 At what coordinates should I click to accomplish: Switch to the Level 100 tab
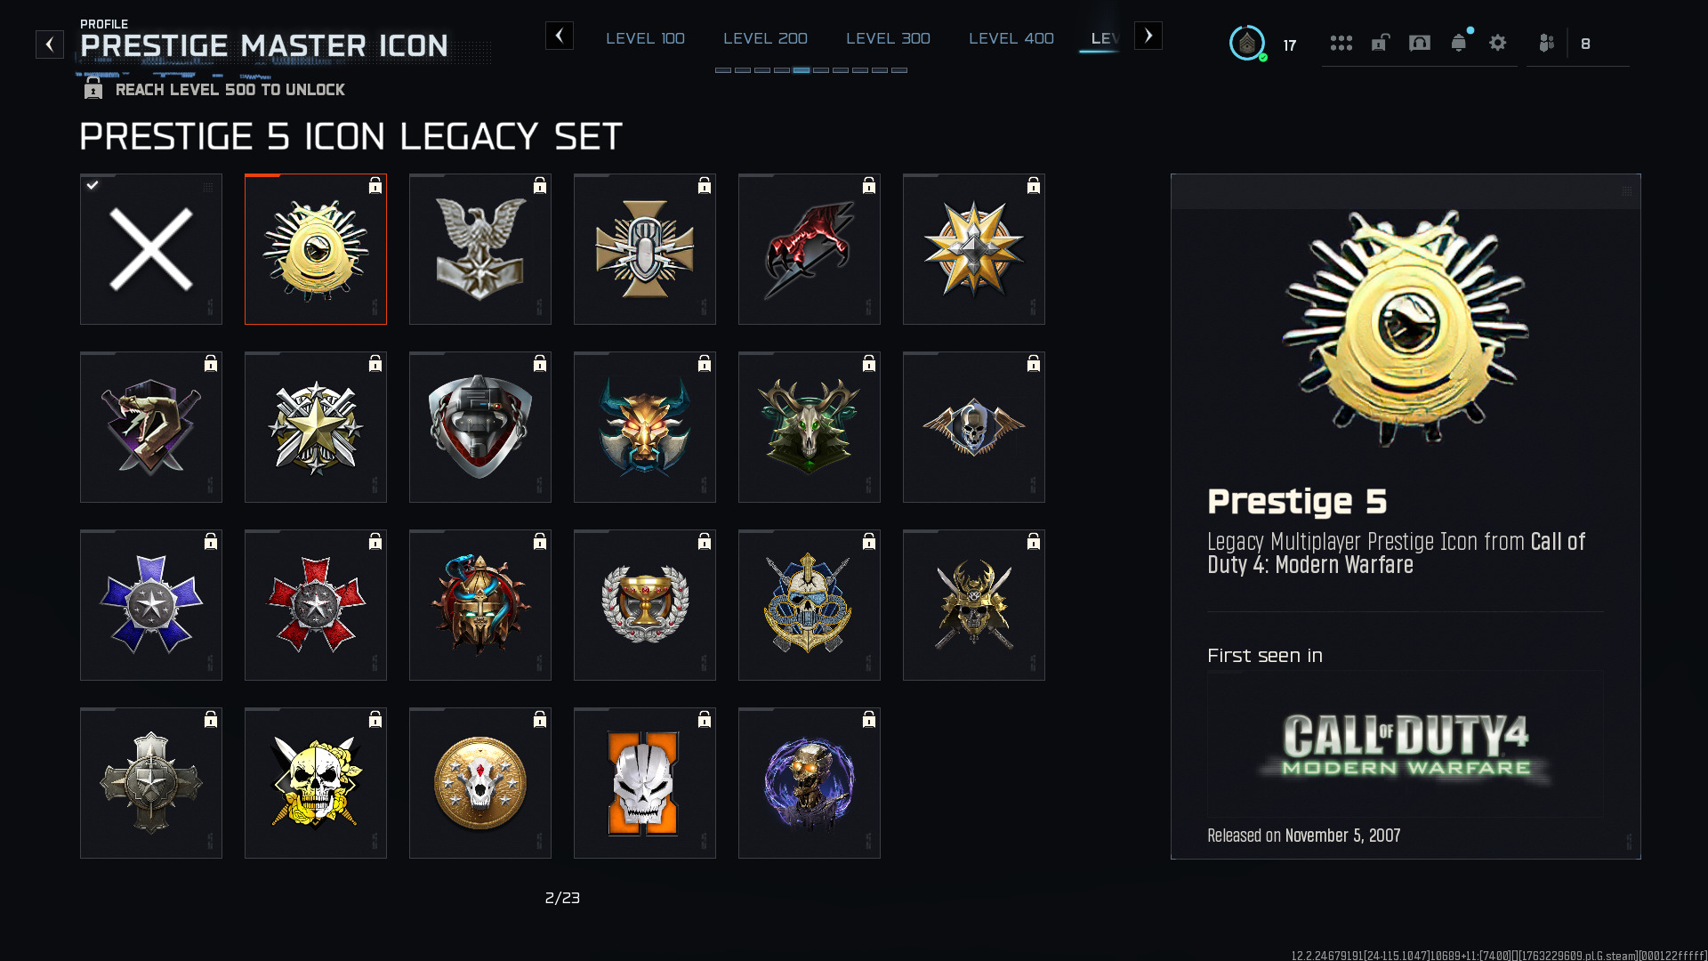[645, 38]
